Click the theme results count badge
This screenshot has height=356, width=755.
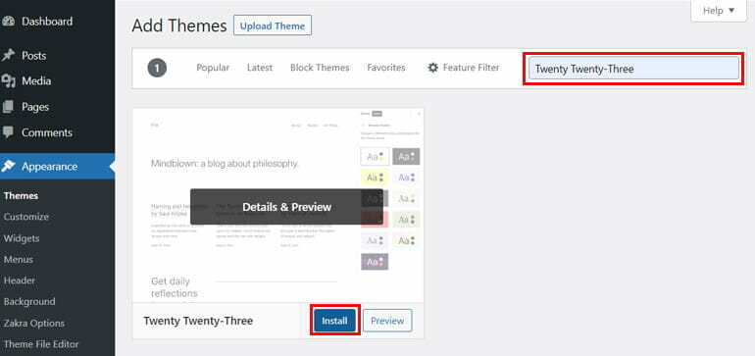[x=157, y=68]
